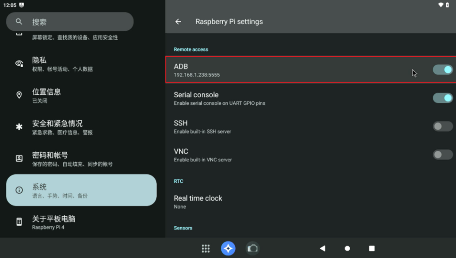Open recent apps with the square button
The image size is (456, 258).
372,248
